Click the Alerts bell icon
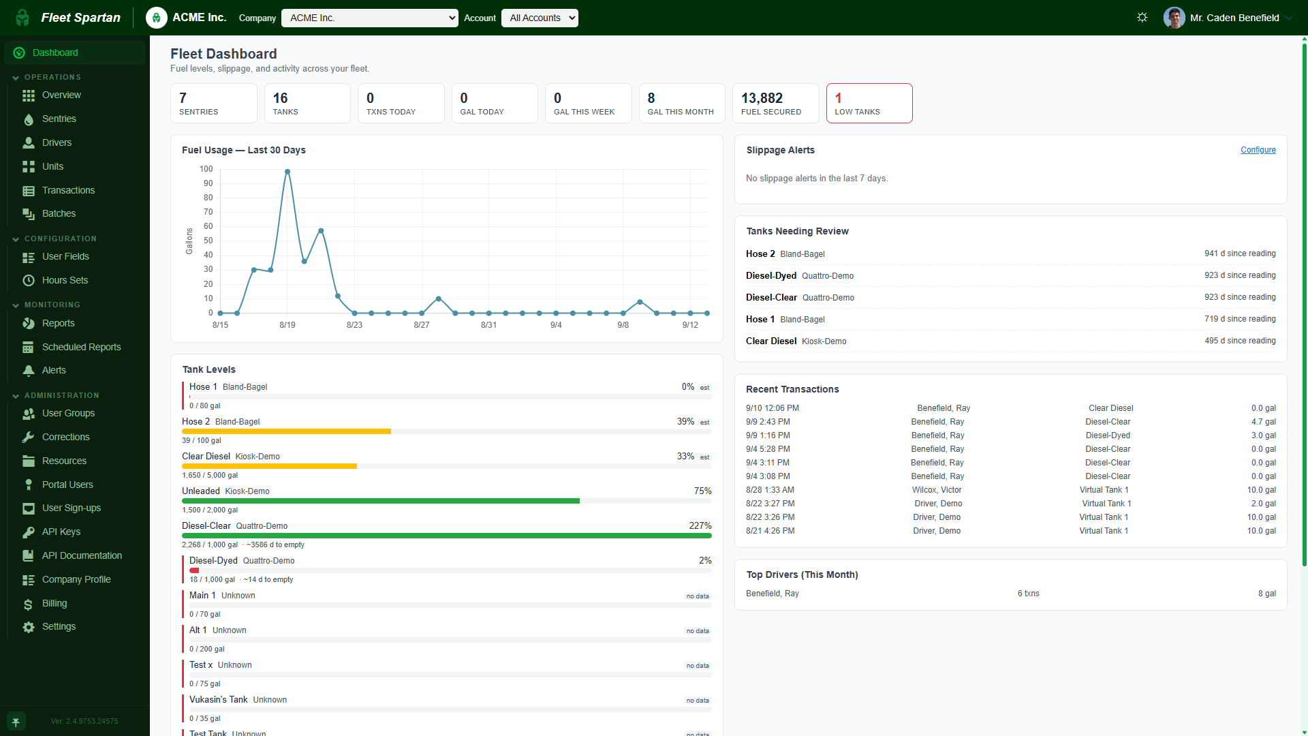 click(29, 371)
